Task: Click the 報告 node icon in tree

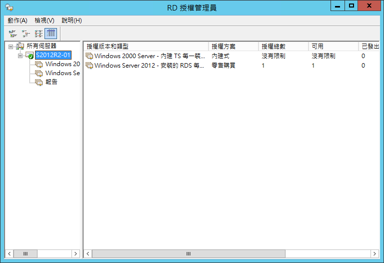Action: 38,82
